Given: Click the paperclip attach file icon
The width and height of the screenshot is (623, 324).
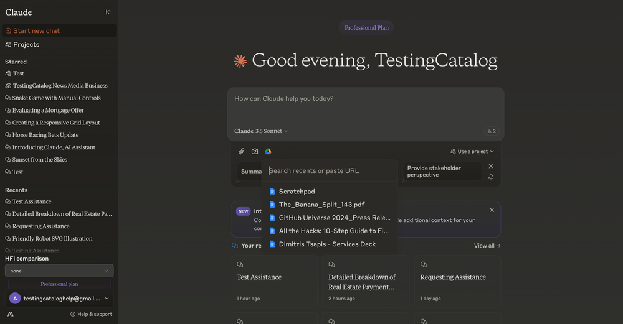Looking at the screenshot, I should pyautogui.click(x=242, y=151).
